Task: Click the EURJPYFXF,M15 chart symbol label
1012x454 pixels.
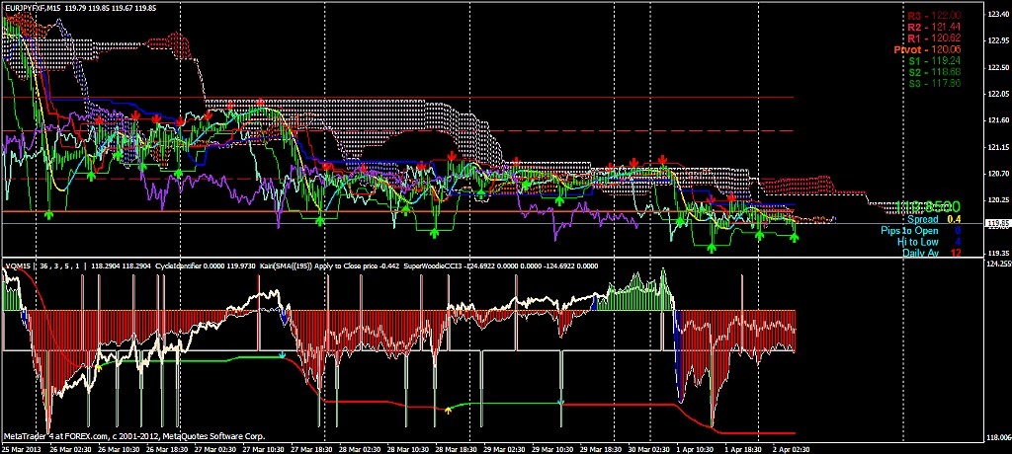Action: click(33, 7)
